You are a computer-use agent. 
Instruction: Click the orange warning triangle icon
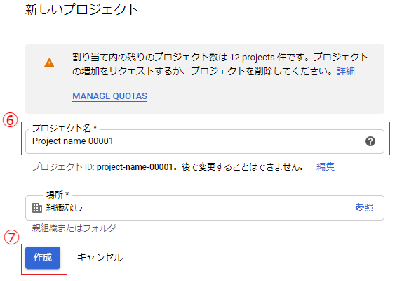point(49,63)
